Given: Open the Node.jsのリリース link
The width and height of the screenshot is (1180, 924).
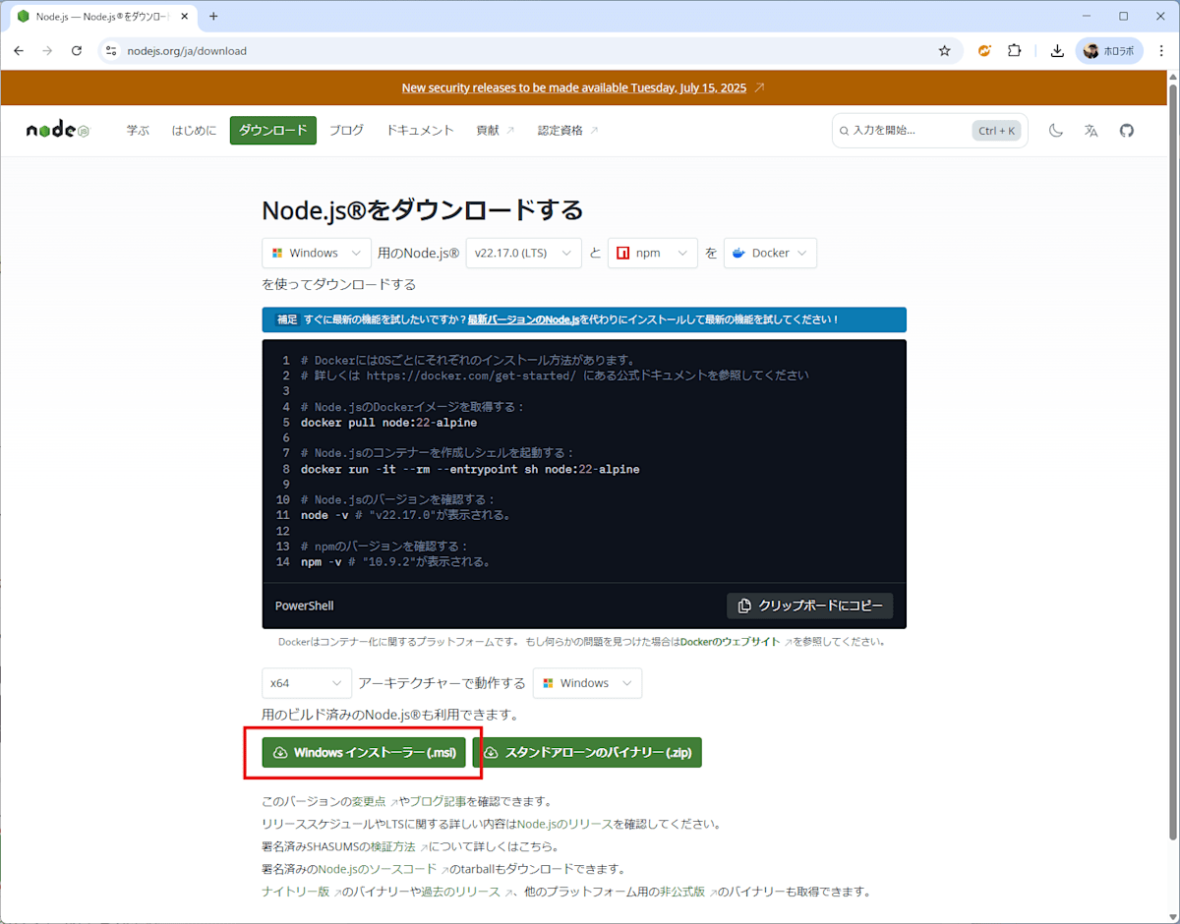Looking at the screenshot, I should click(x=563, y=825).
